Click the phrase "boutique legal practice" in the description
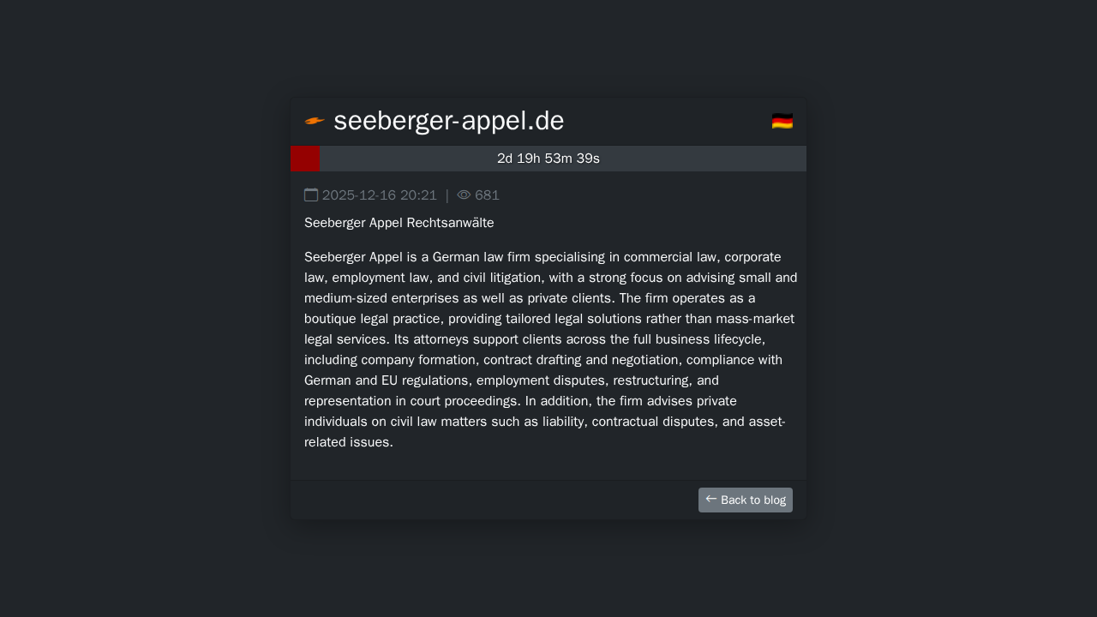This screenshot has width=1097, height=617. [x=373, y=319]
